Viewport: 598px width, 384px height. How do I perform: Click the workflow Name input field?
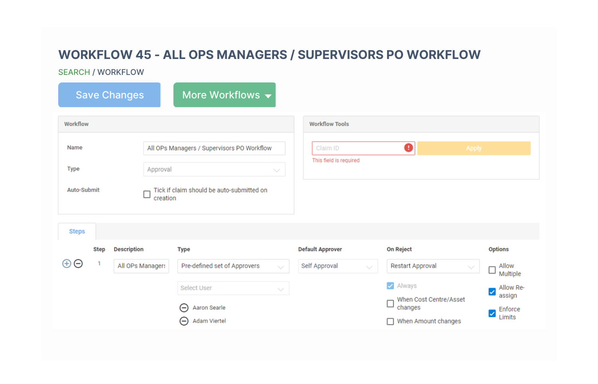pyautogui.click(x=214, y=148)
